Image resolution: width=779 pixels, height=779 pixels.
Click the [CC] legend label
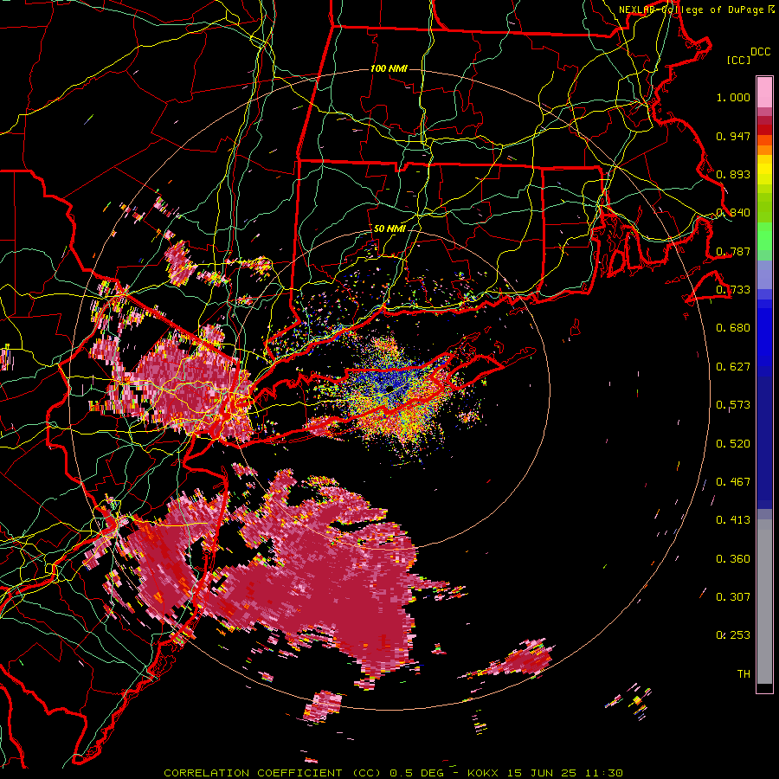738,60
